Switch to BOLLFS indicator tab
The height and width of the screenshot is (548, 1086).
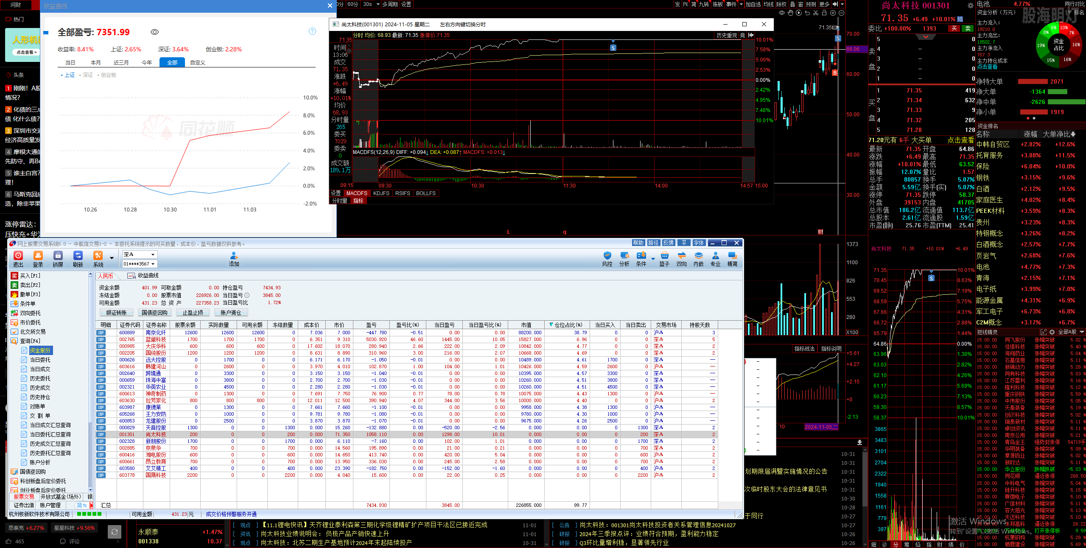[425, 193]
